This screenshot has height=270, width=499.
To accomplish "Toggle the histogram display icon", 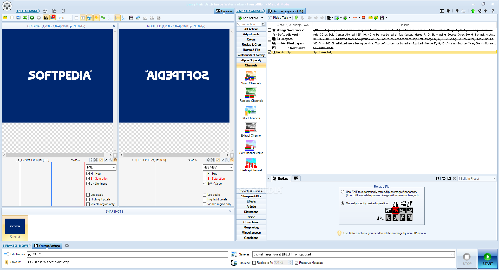I will coord(46,18).
